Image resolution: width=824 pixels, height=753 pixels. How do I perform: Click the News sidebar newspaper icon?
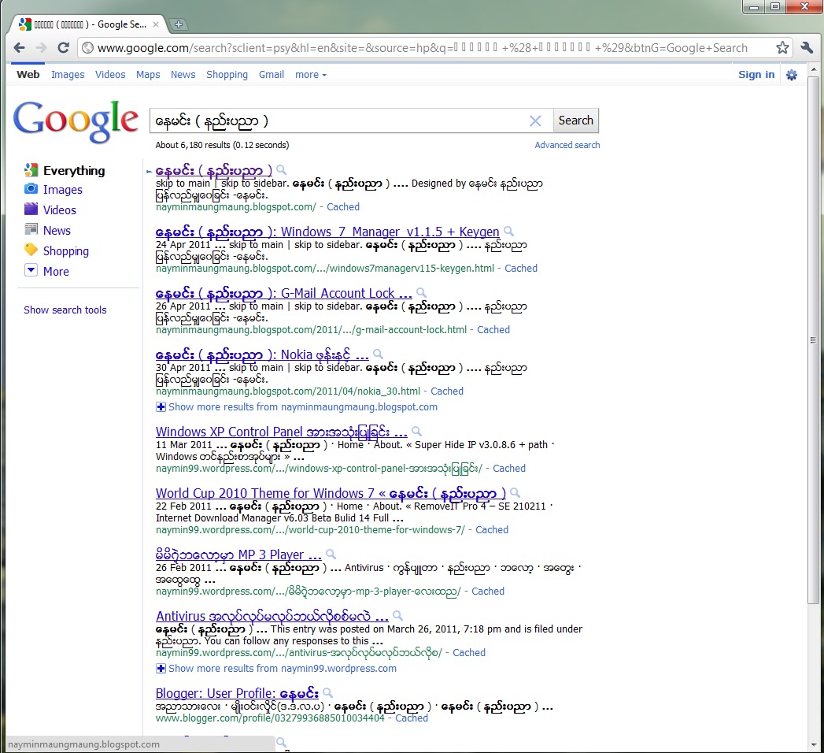pyautogui.click(x=31, y=229)
